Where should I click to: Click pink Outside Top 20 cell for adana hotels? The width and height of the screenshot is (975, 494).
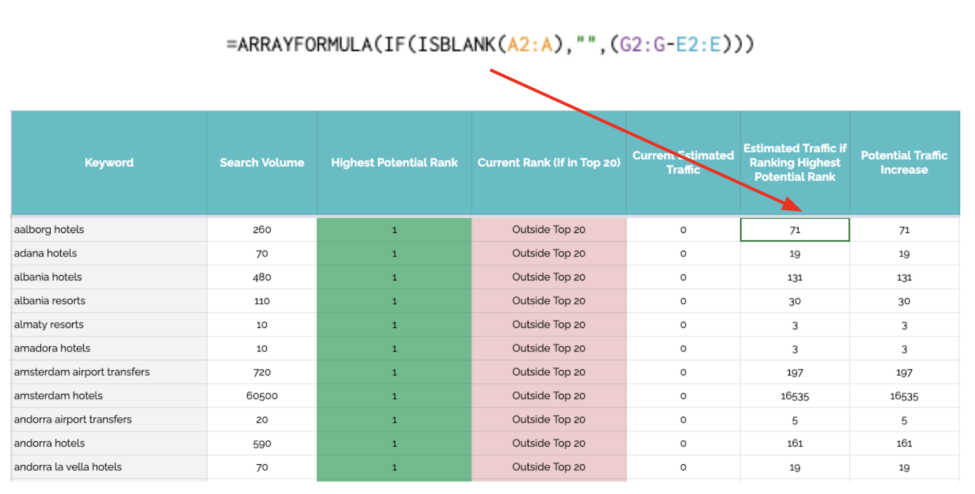coord(548,253)
